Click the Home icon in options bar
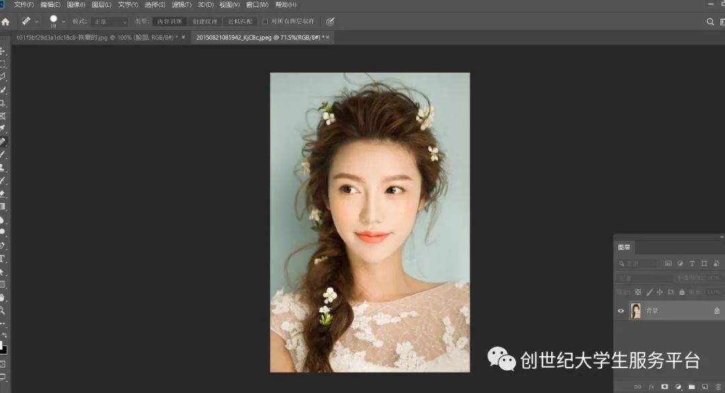The height and width of the screenshot is (393, 725). tap(5, 21)
